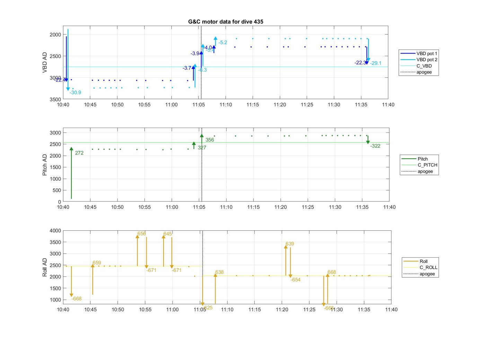The height and width of the screenshot is (342, 485).
Task: Click the "356" pitch data label
Action: pyautogui.click(x=210, y=140)
